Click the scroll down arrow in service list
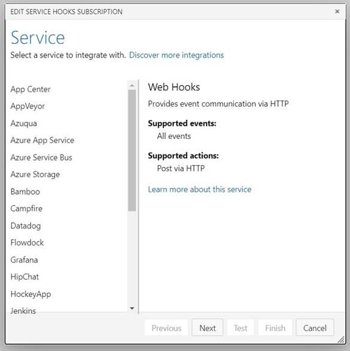The image size is (350, 351). tap(132, 308)
